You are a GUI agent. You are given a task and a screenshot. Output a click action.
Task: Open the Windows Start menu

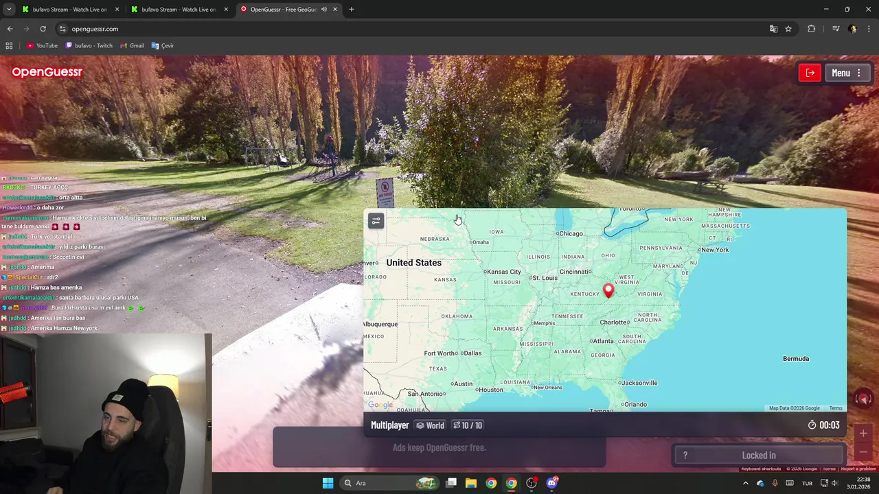click(328, 483)
